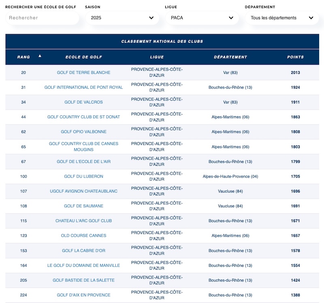The image size is (324, 303).
Task: Open the Golf de Saumane link
Action: 84,206
